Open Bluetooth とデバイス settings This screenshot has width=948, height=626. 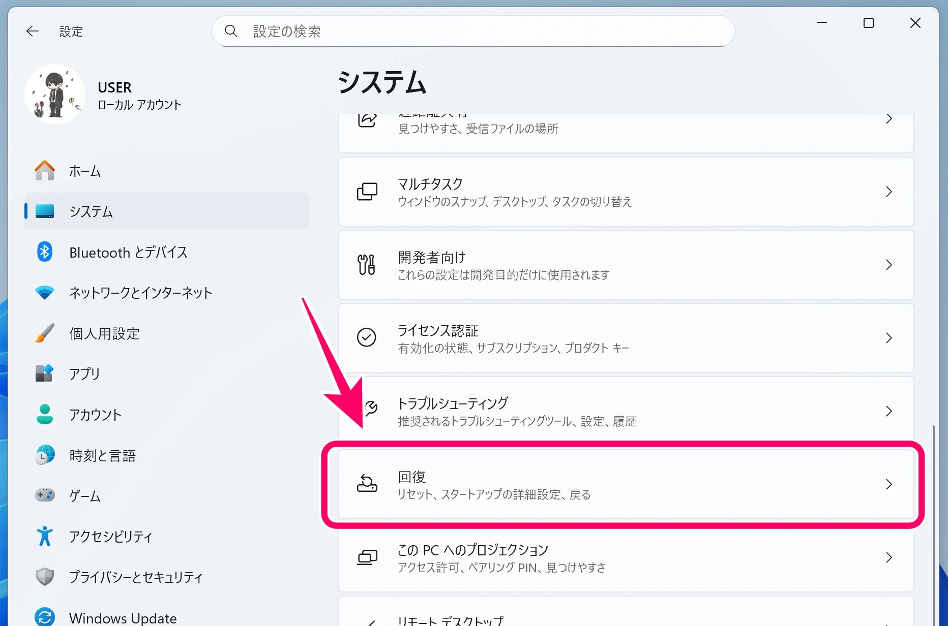[167, 252]
